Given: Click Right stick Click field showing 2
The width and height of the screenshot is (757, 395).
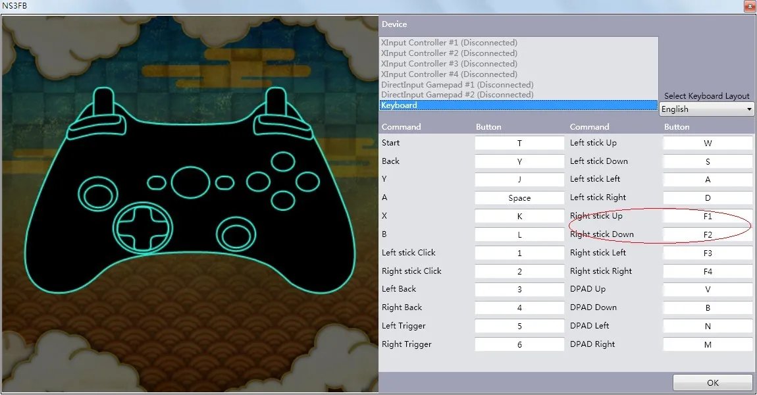Looking at the screenshot, I should (519, 271).
